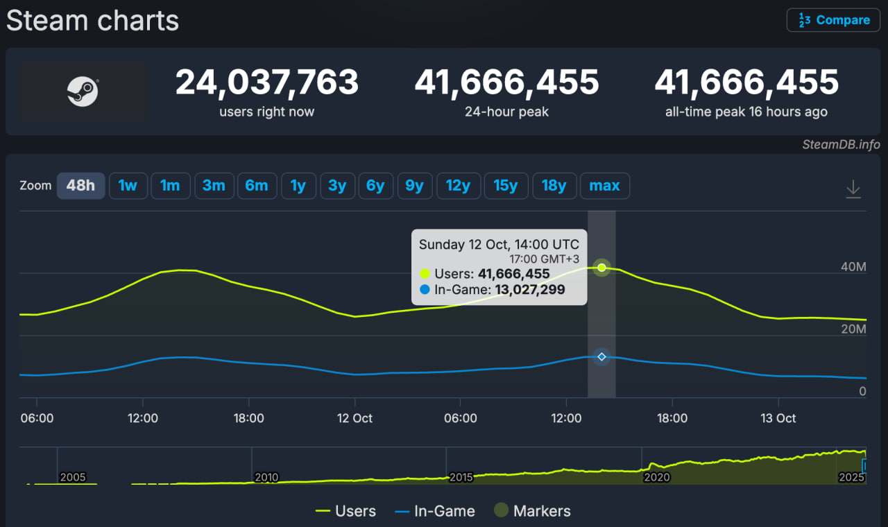Set zoom to 3m
Viewport: 888px width, 527px height.
214,186
